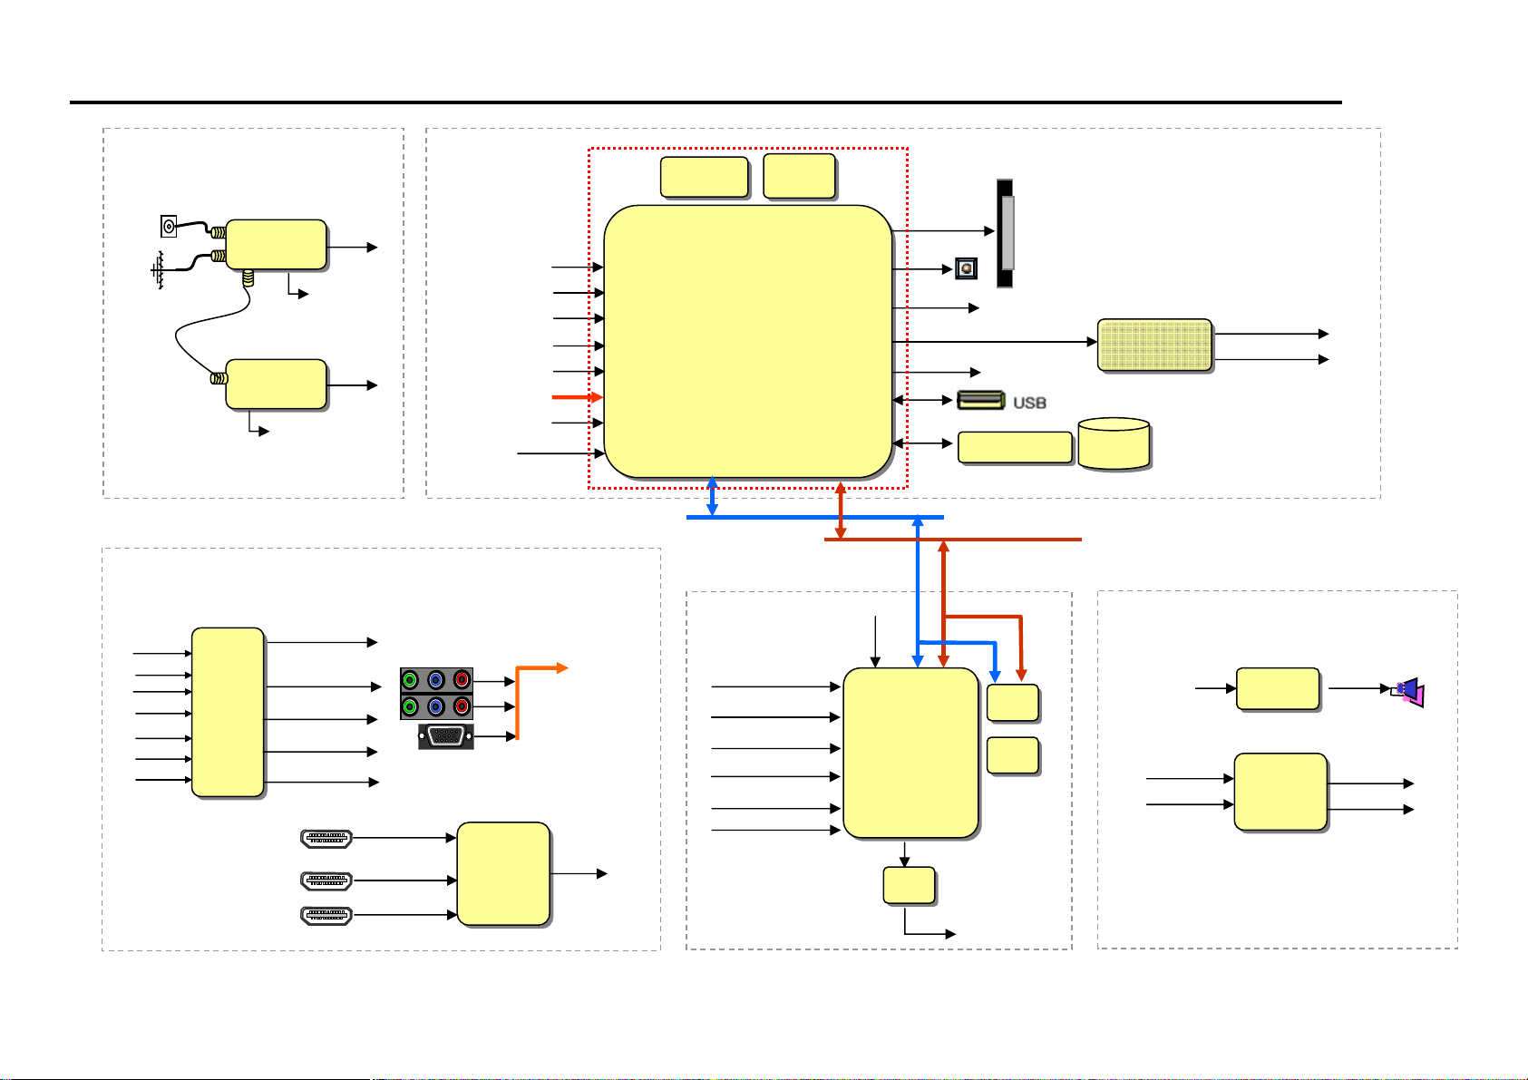Select the bottom HDMI connector icon
This screenshot has width=1528, height=1080.
coord(326,915)
